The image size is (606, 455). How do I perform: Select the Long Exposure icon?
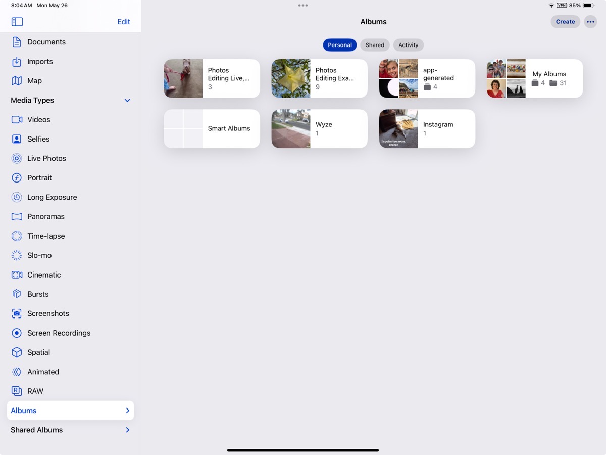(x=17, y=197)
